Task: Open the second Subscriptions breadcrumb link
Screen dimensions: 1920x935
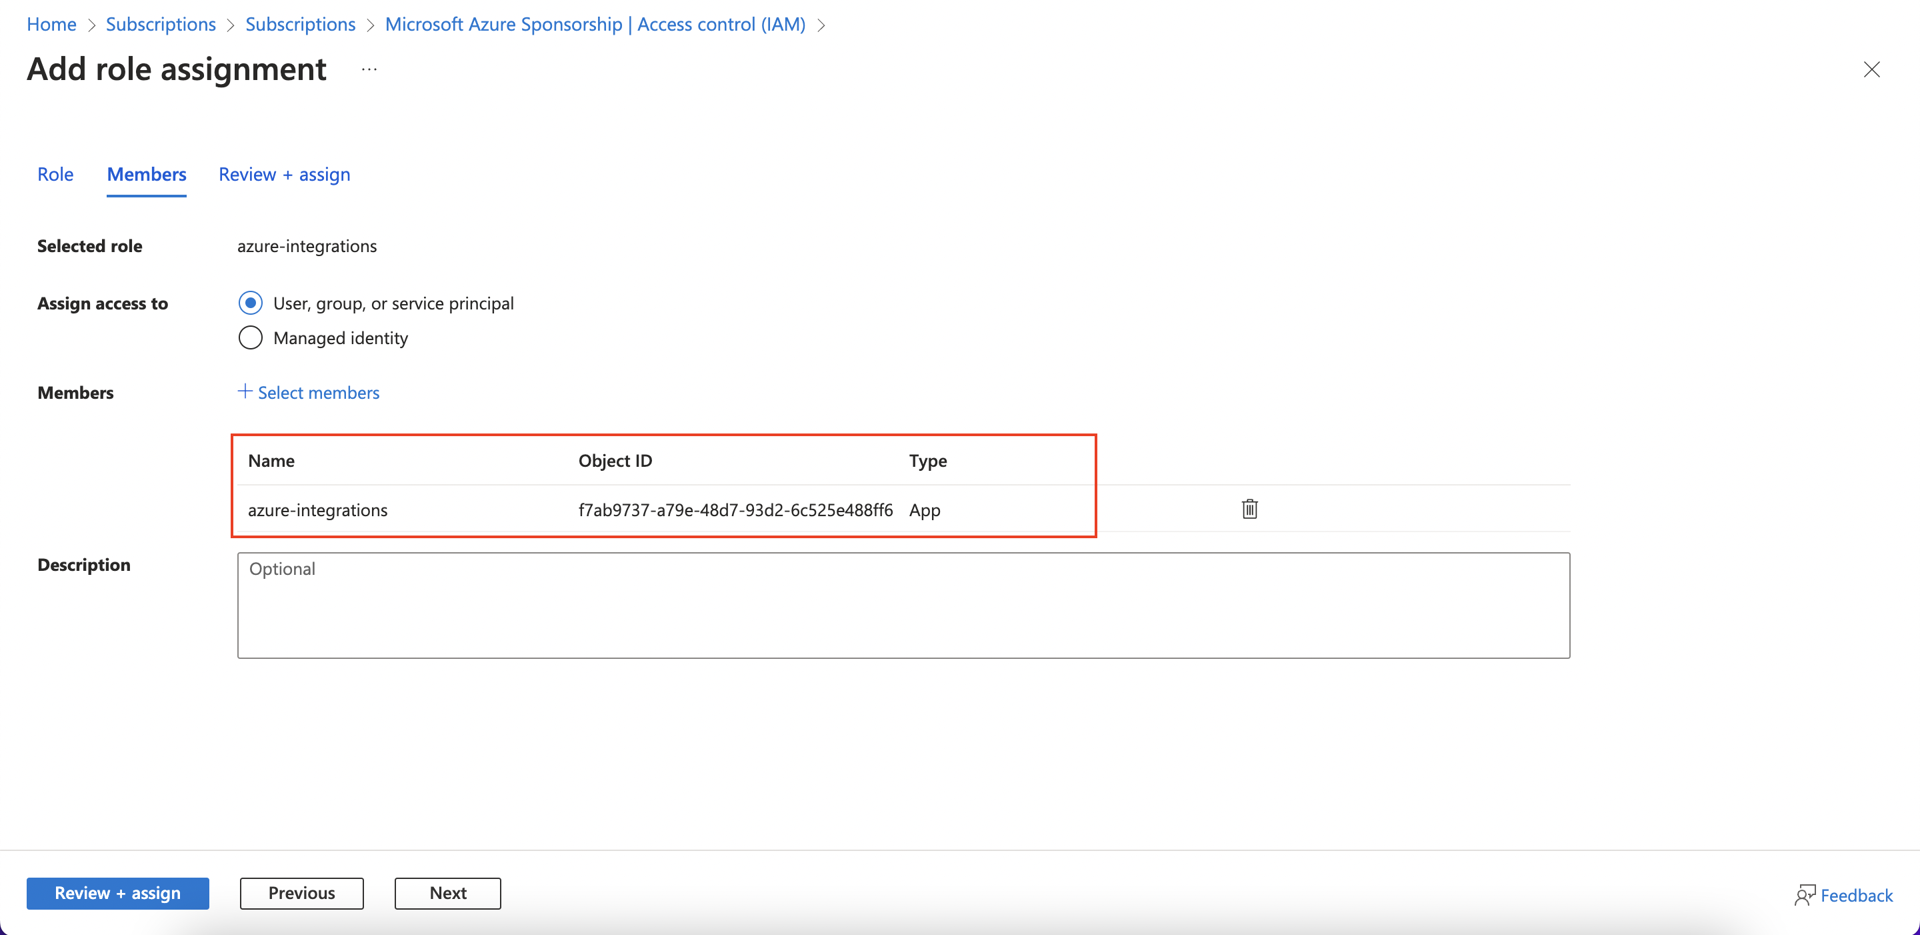Action: [301, 24]
